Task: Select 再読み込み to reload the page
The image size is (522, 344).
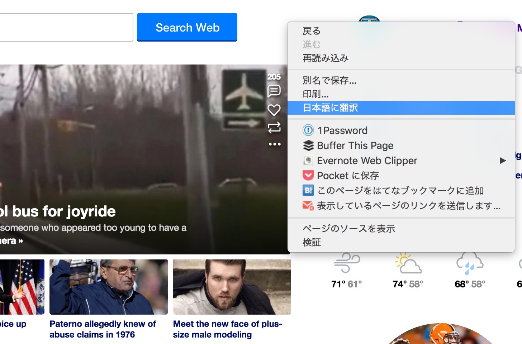Action: pos(401,58)
